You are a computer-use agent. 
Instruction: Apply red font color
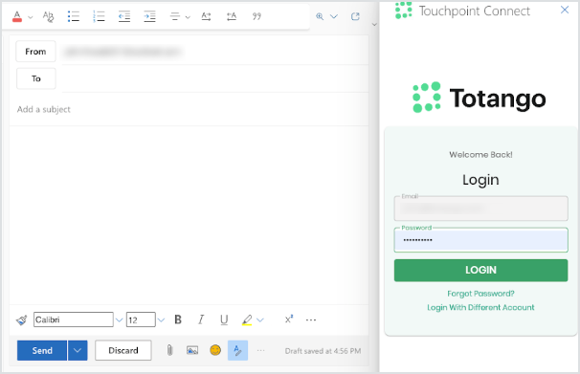pyautogui.click(x=17, y=16)
